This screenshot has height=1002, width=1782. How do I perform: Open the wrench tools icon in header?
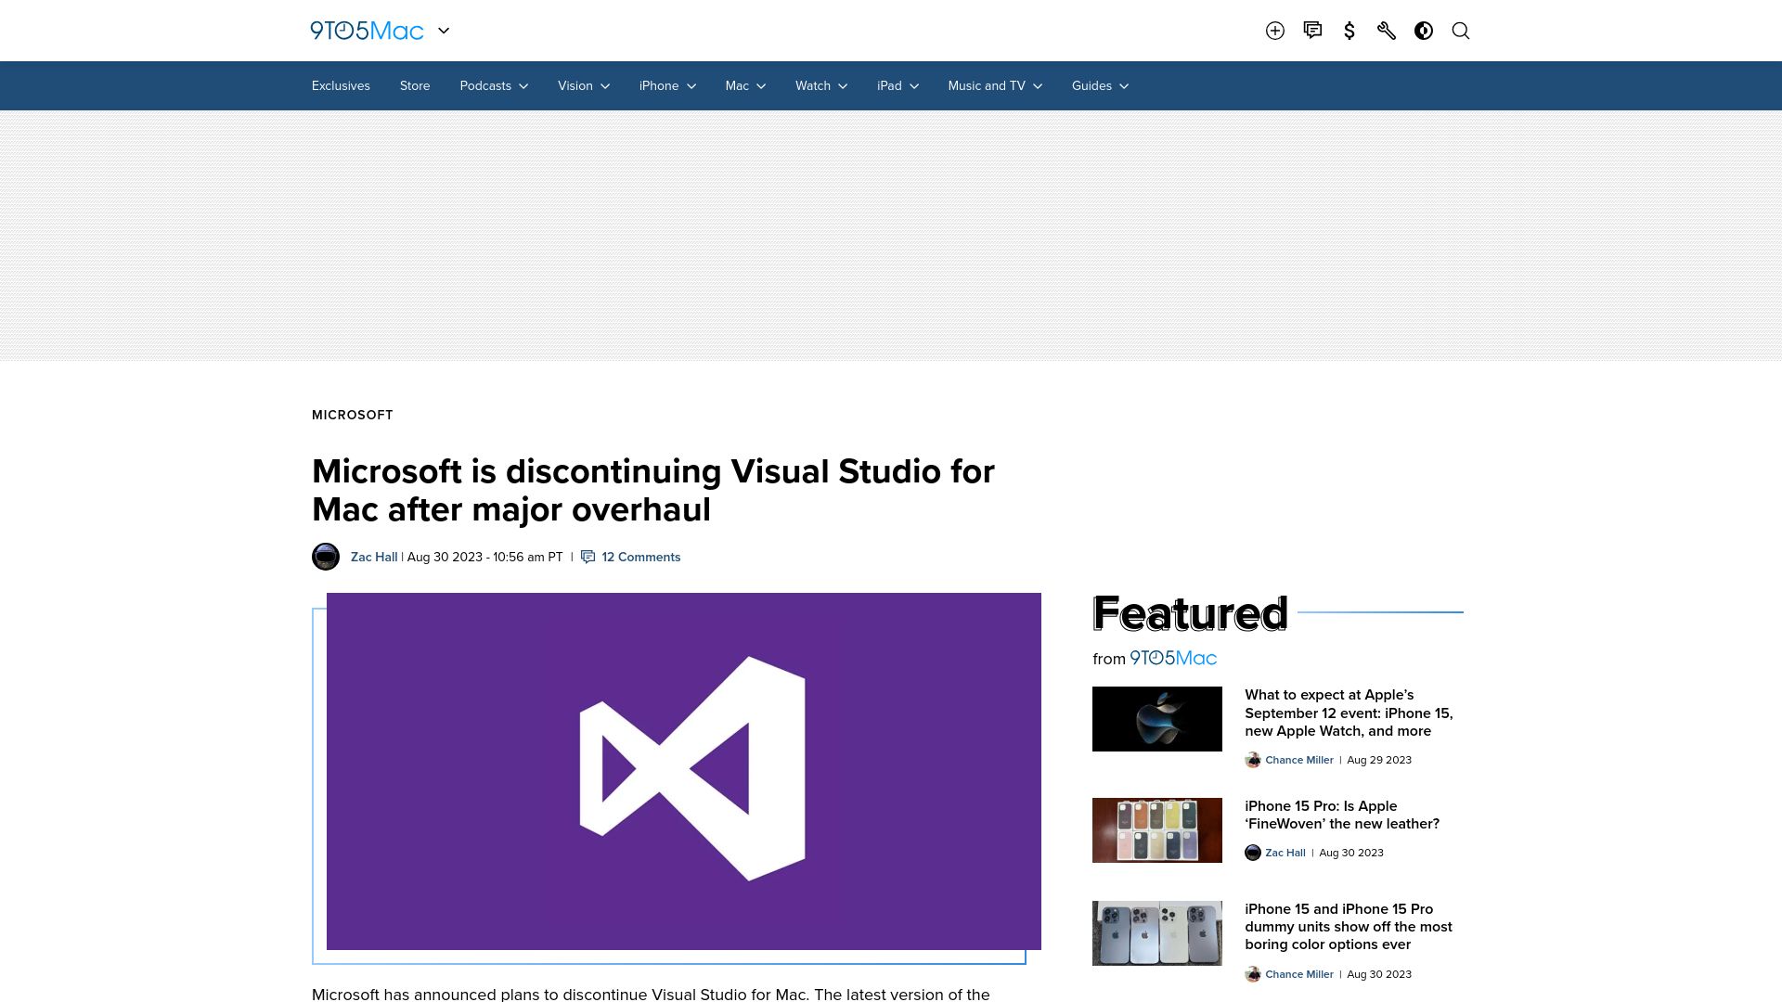coord(1387,31)
